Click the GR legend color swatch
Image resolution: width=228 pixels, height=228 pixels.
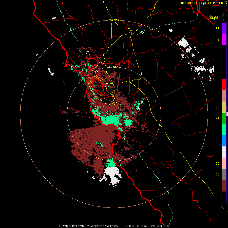pos(224,96)
